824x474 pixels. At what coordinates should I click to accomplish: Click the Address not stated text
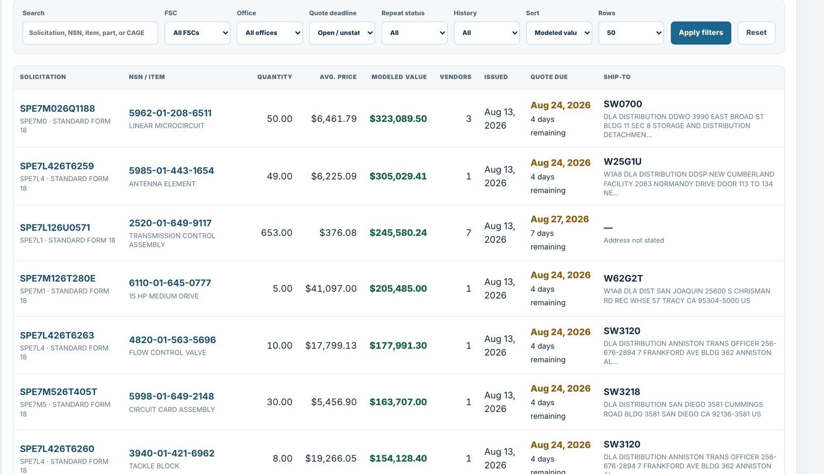pyautogui.click(x=634, y=240)
